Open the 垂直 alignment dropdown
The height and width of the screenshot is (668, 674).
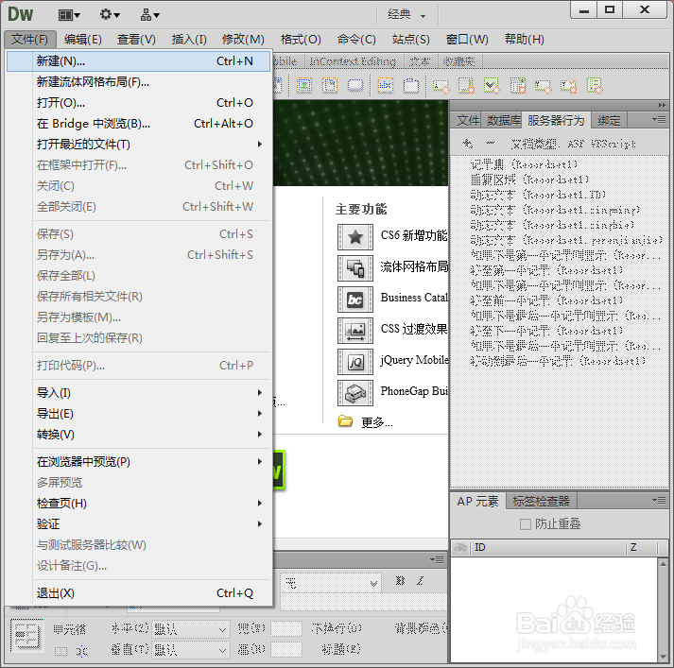click(x=190, y=649)
